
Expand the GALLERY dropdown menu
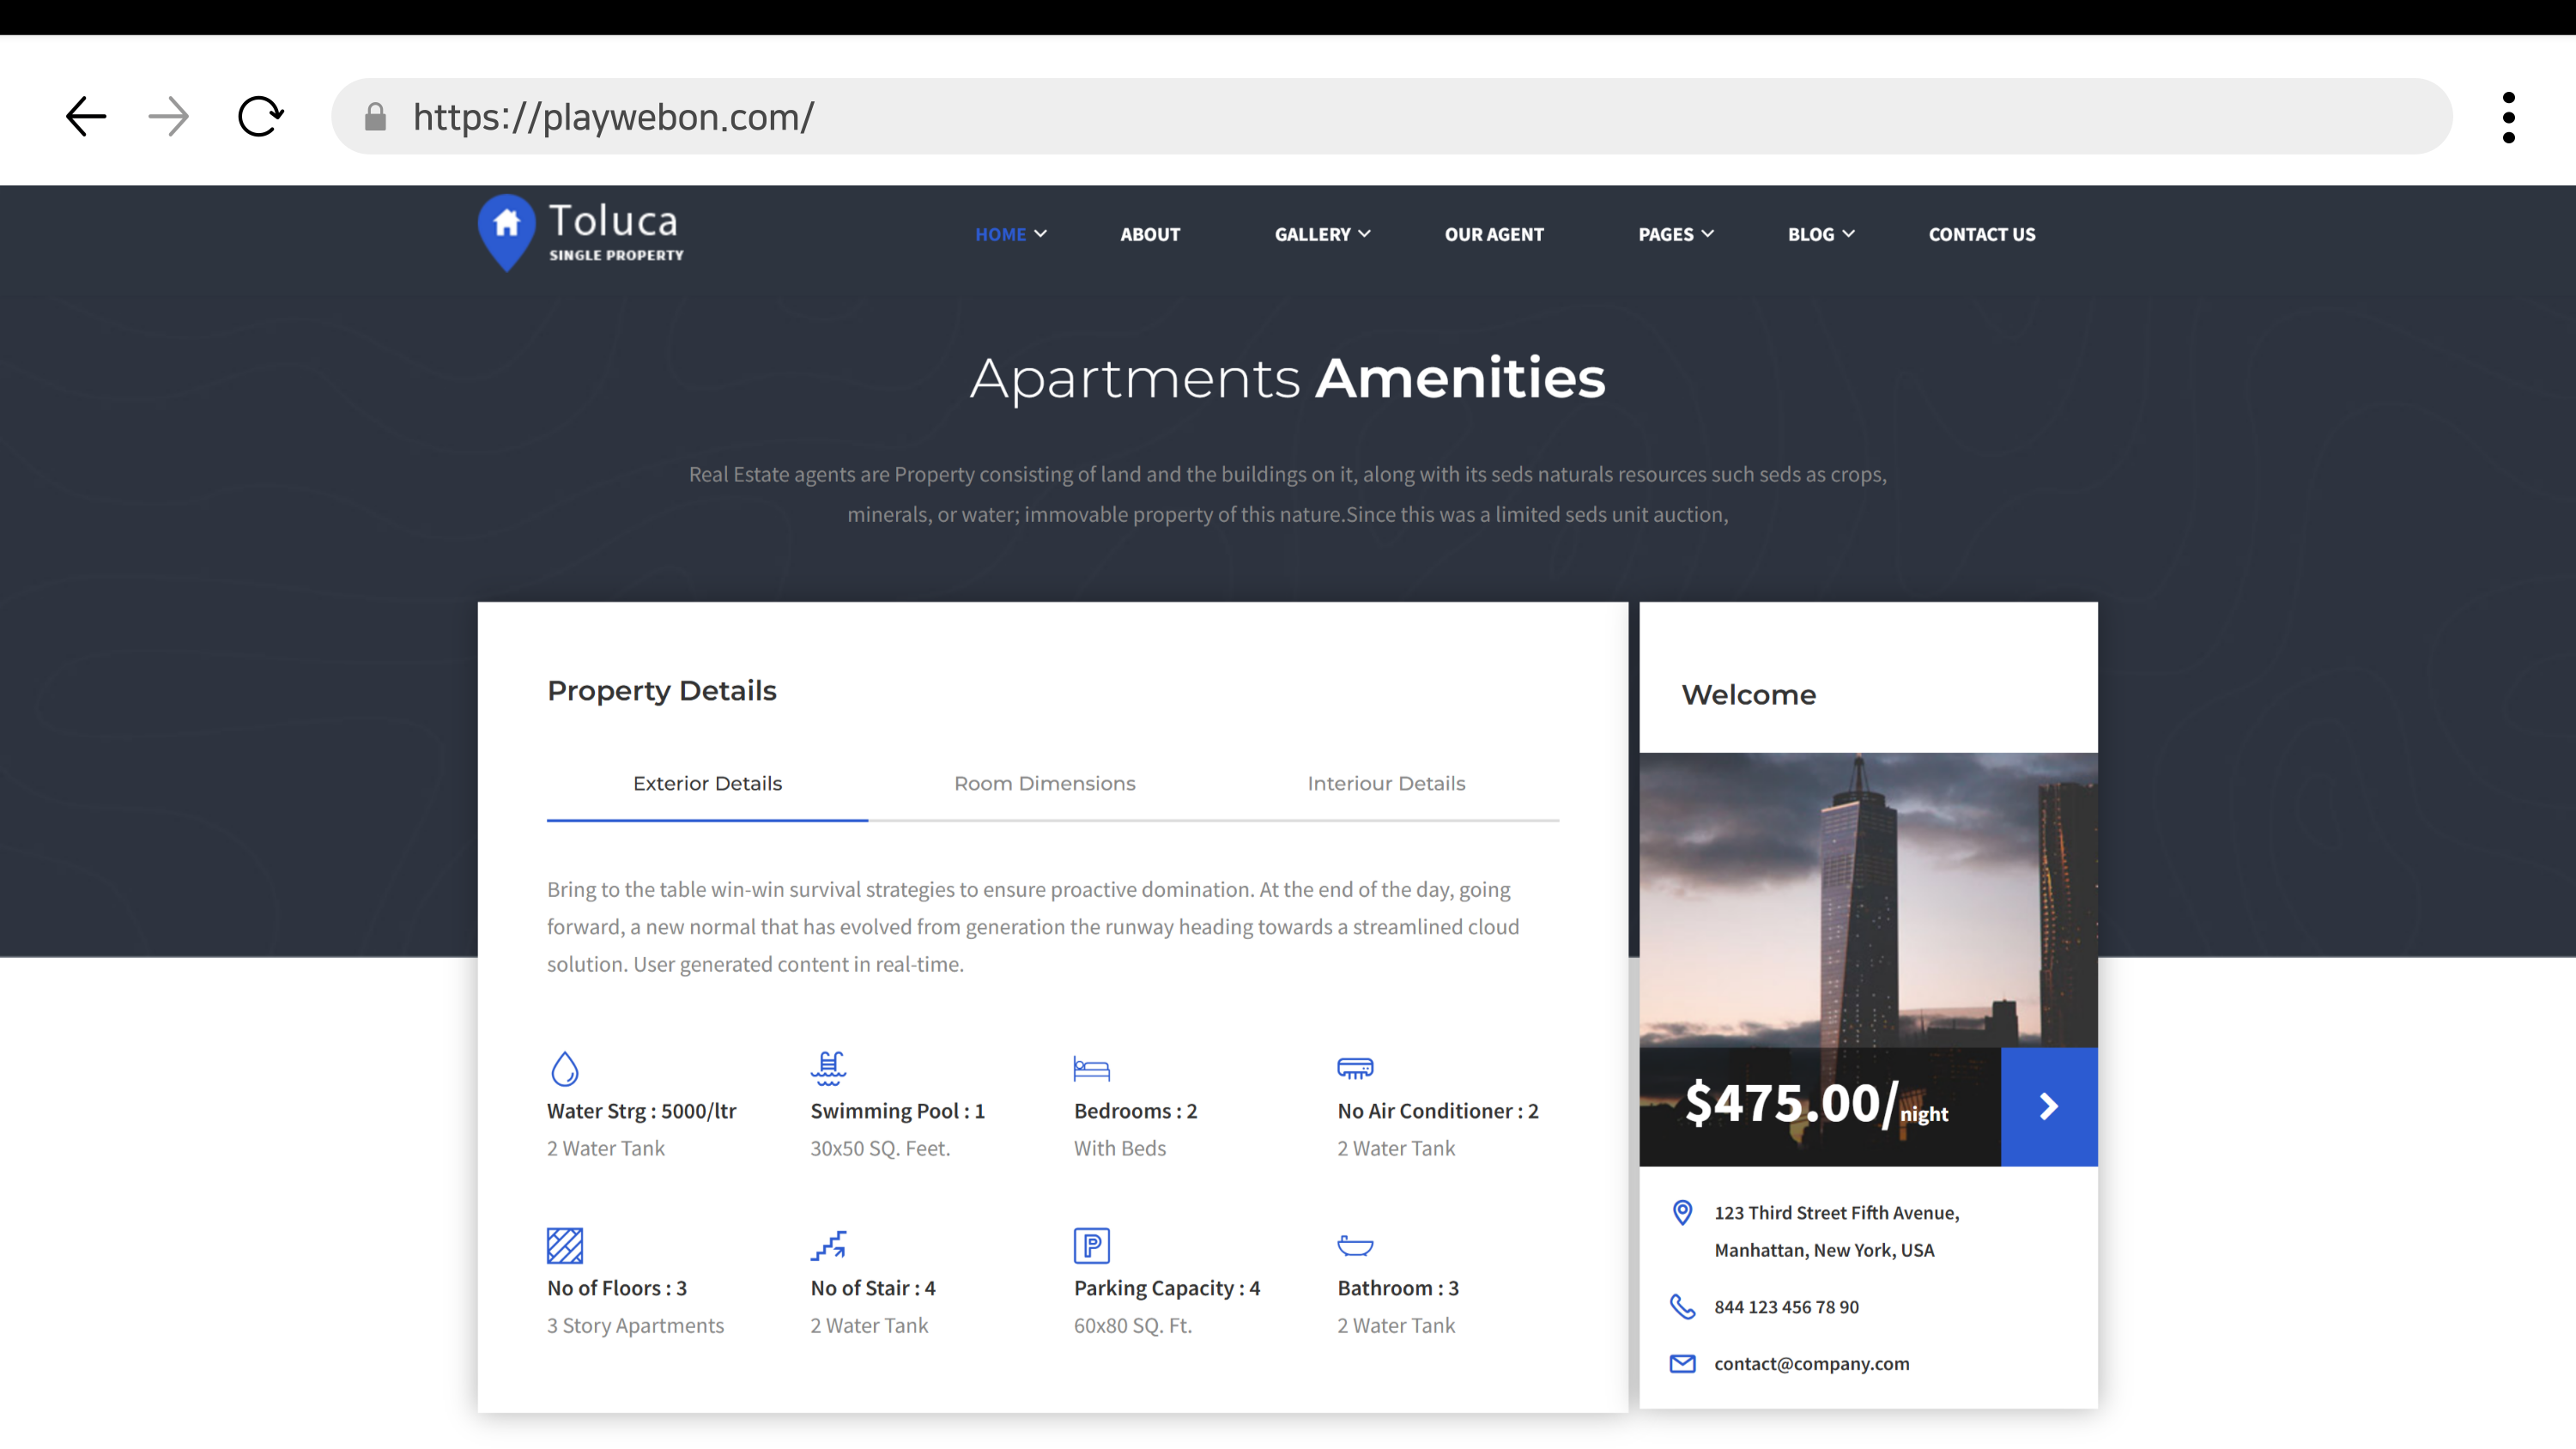pyautogui.click(x=1321, y=234)
